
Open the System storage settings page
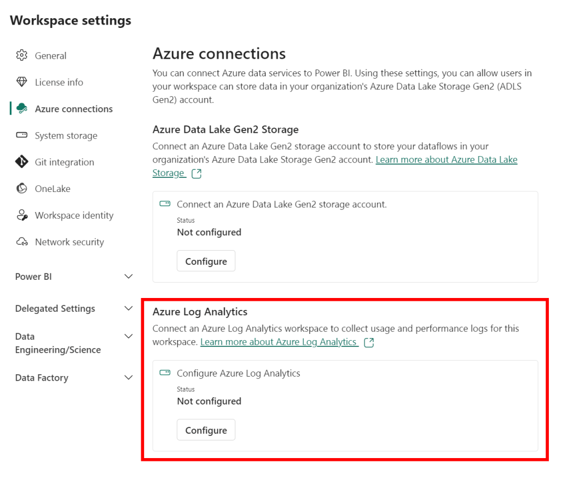coord(66,136)
